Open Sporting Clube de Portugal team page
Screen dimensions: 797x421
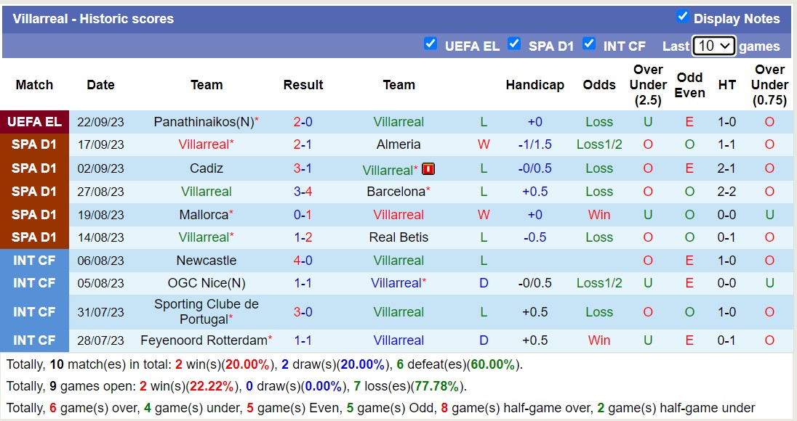click(207, 312)
